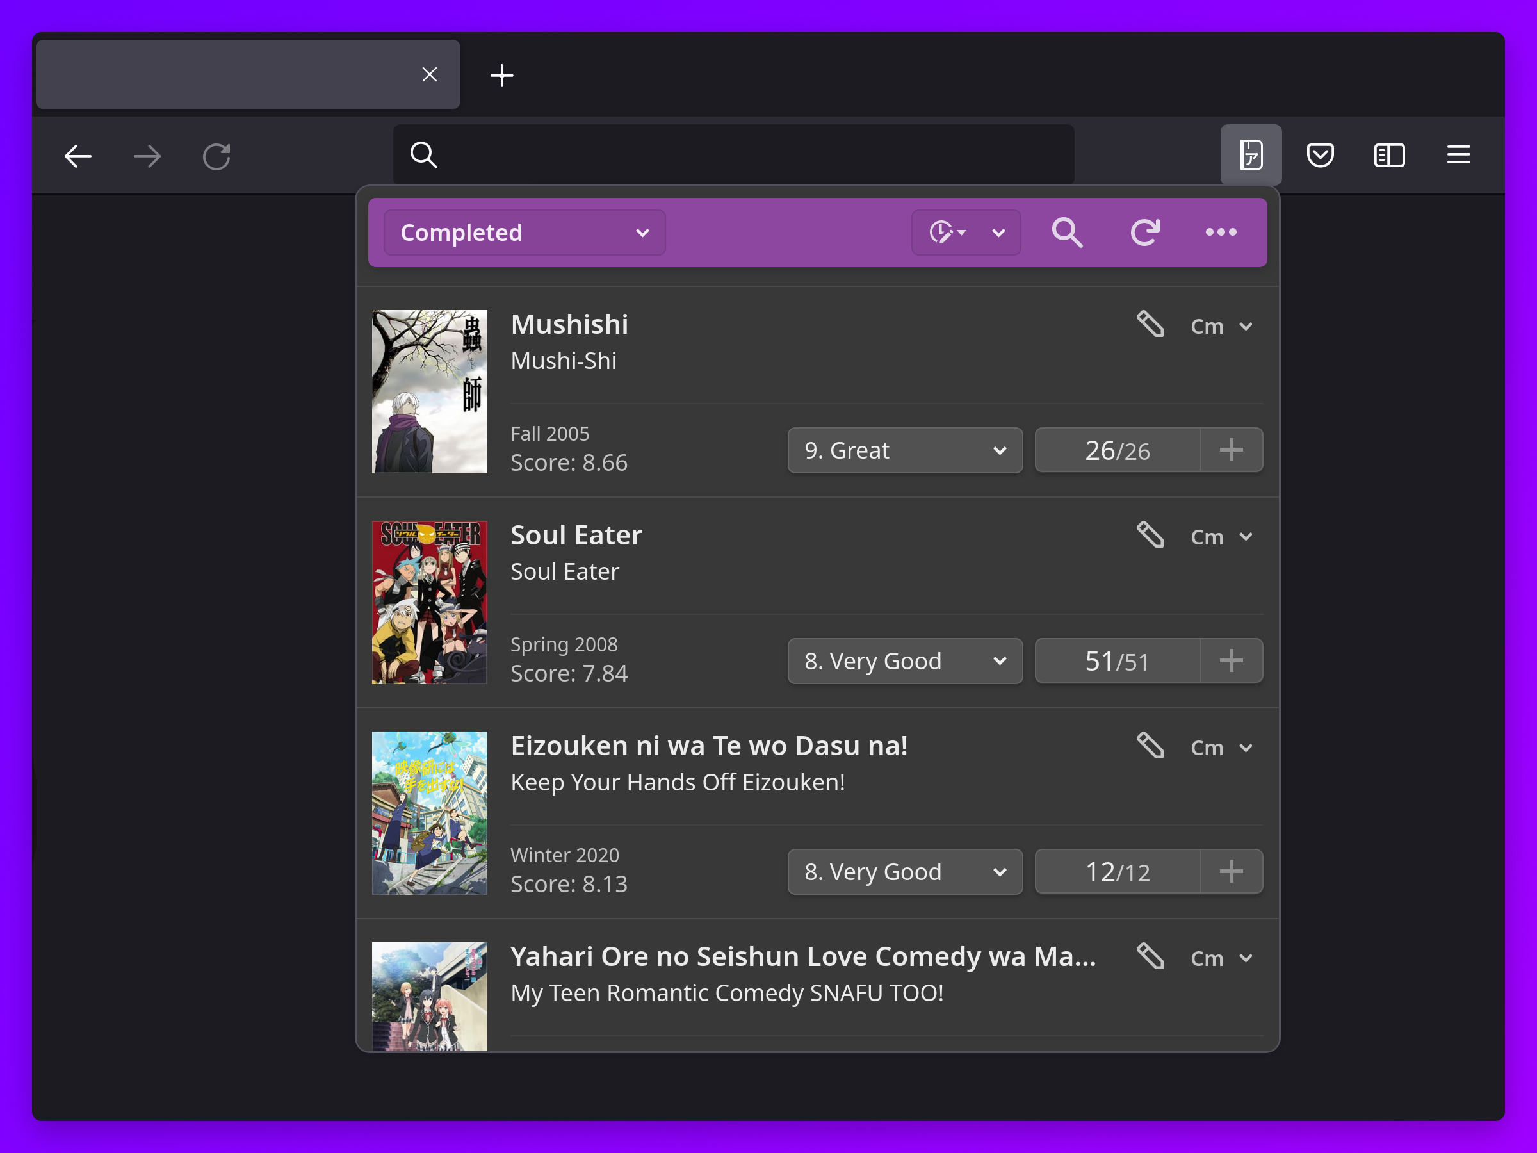Open Eizouken rating dropdown 8. Very Good
Screen dimensions: 1537x1153
[905, 872]
